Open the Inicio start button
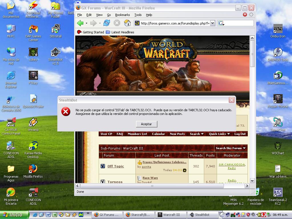The width and height of the screenshot is (292, 219). pyautogui.click(x=15, y=215)
